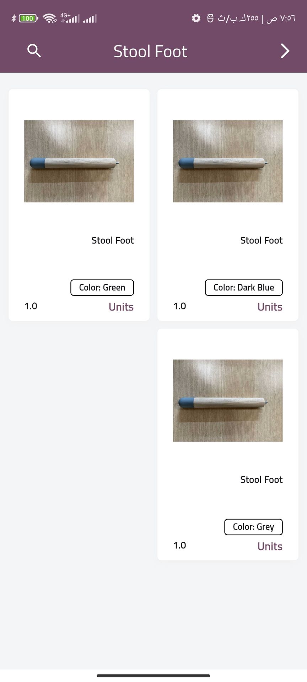
Task: Tap the 1.0 quantity on Green card
Action: pyautogui.click(x=31, y=306)
